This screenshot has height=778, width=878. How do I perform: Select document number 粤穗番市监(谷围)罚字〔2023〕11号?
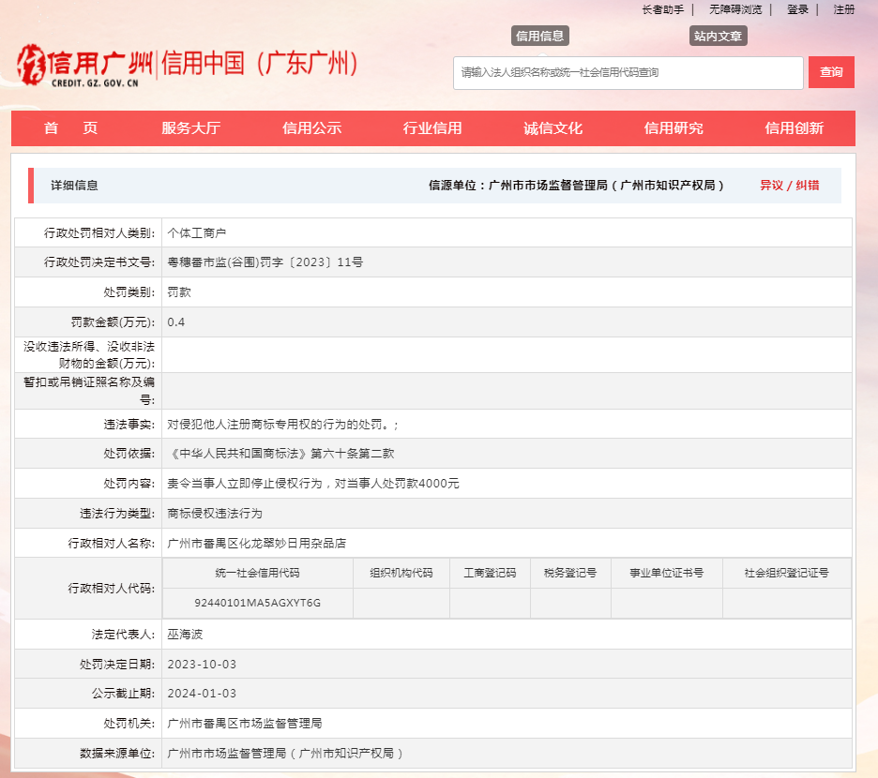[x=265, y=262]
